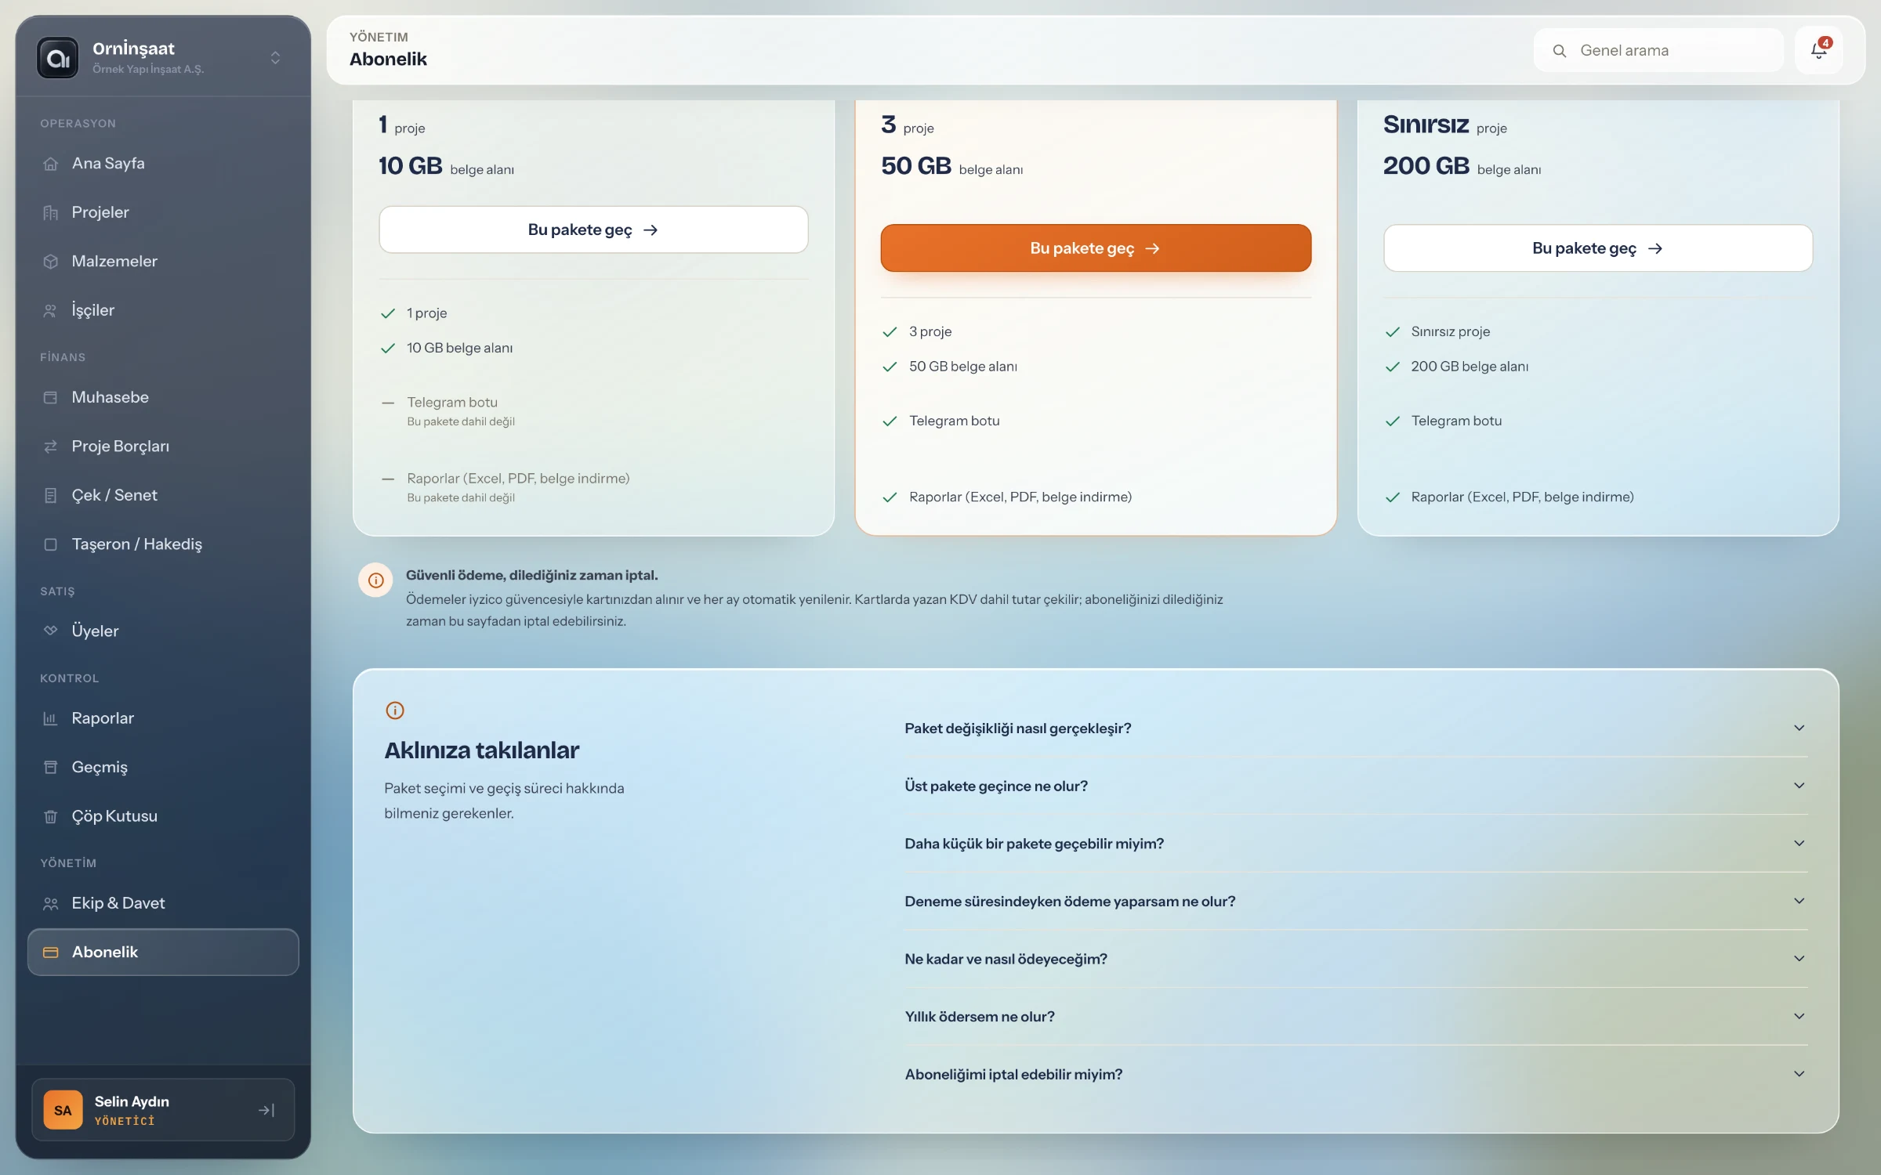Open the notifications bell icon
The width and height of the screenshot is (1881, 1175).
pyautogui.click(x=1818, y=51)
